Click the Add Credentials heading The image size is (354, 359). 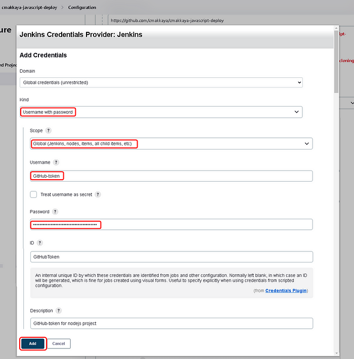(x=43, y=55)
